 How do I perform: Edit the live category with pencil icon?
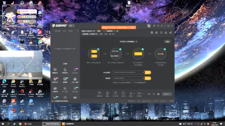pos(97,34)
